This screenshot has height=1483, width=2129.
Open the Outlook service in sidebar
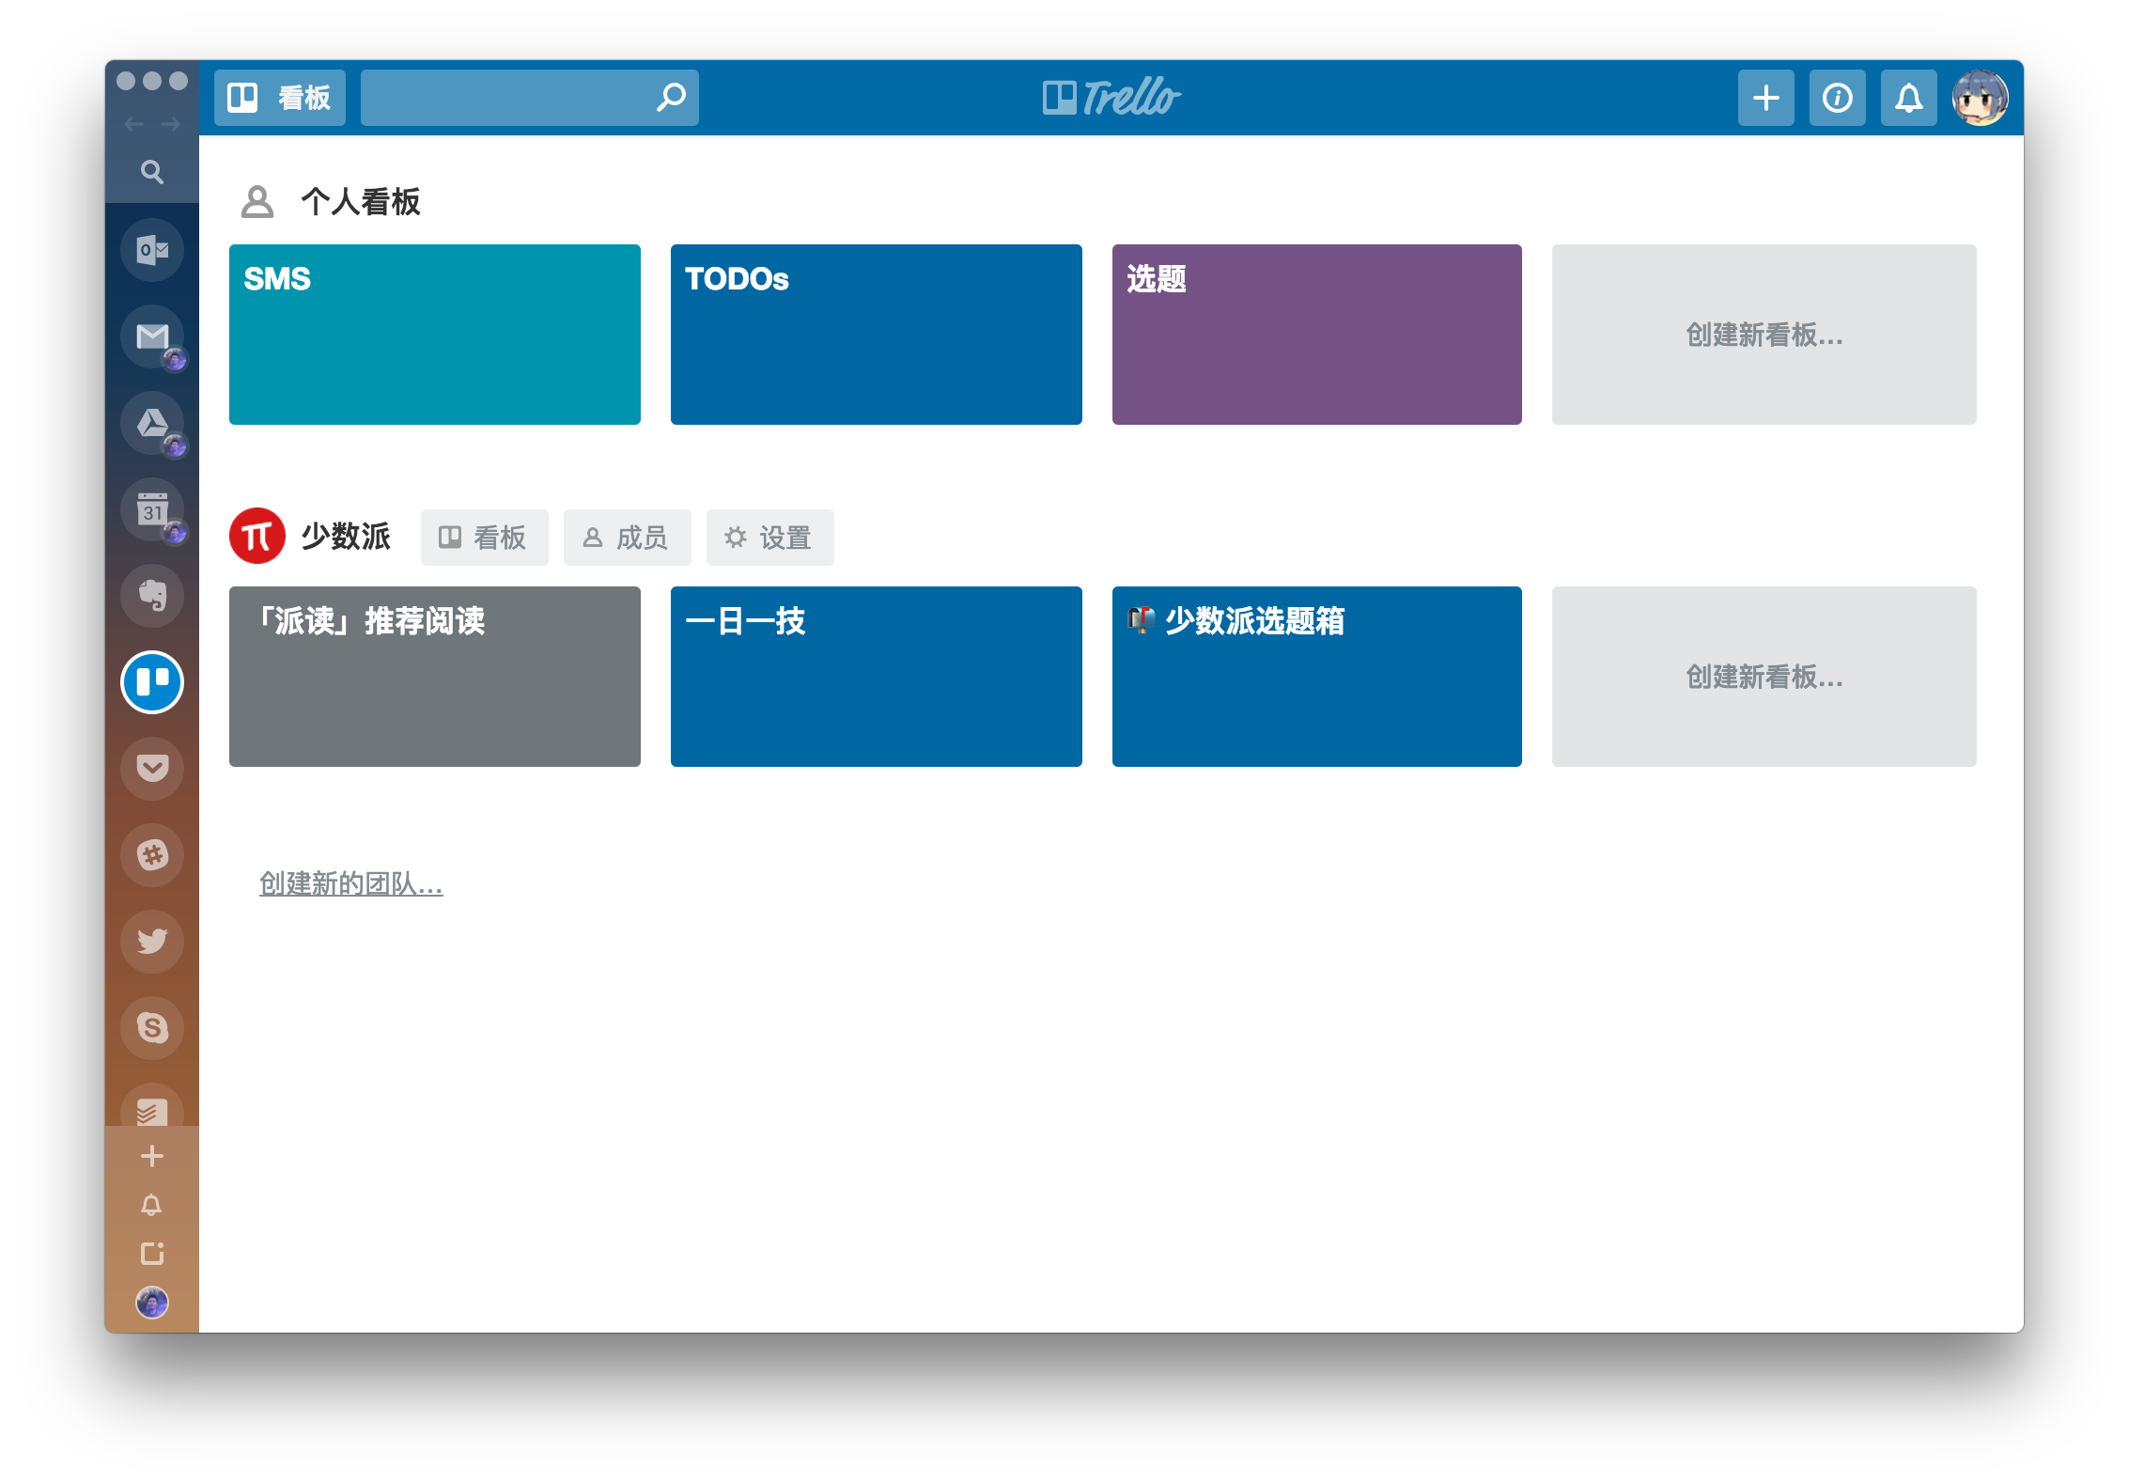pos(152,250)
